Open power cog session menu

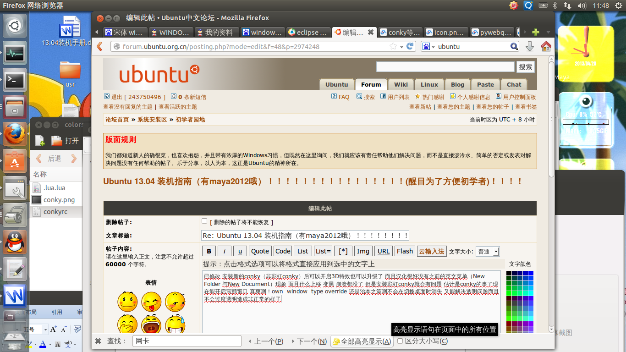[x=619, y=5]
